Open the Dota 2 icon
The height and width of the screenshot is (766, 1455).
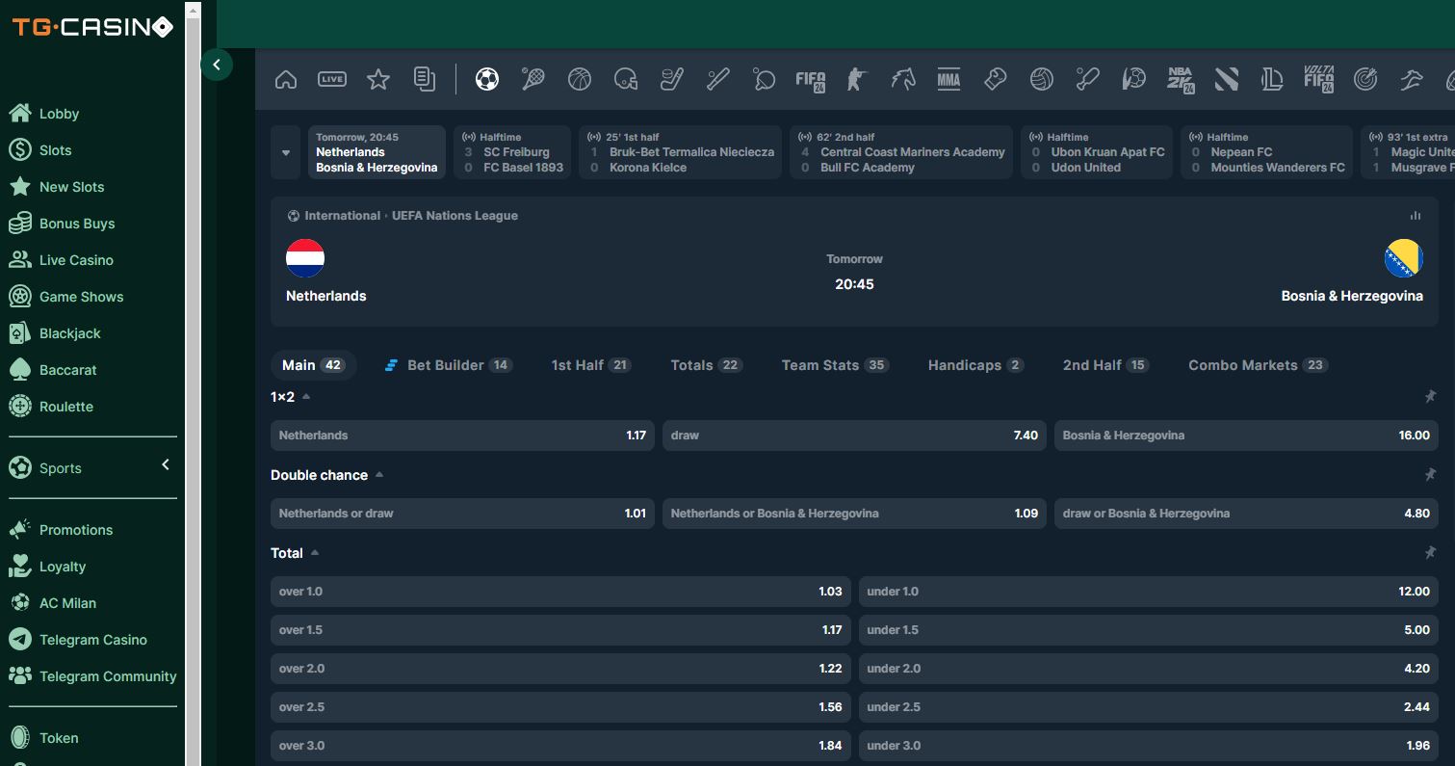point(1227,79)
